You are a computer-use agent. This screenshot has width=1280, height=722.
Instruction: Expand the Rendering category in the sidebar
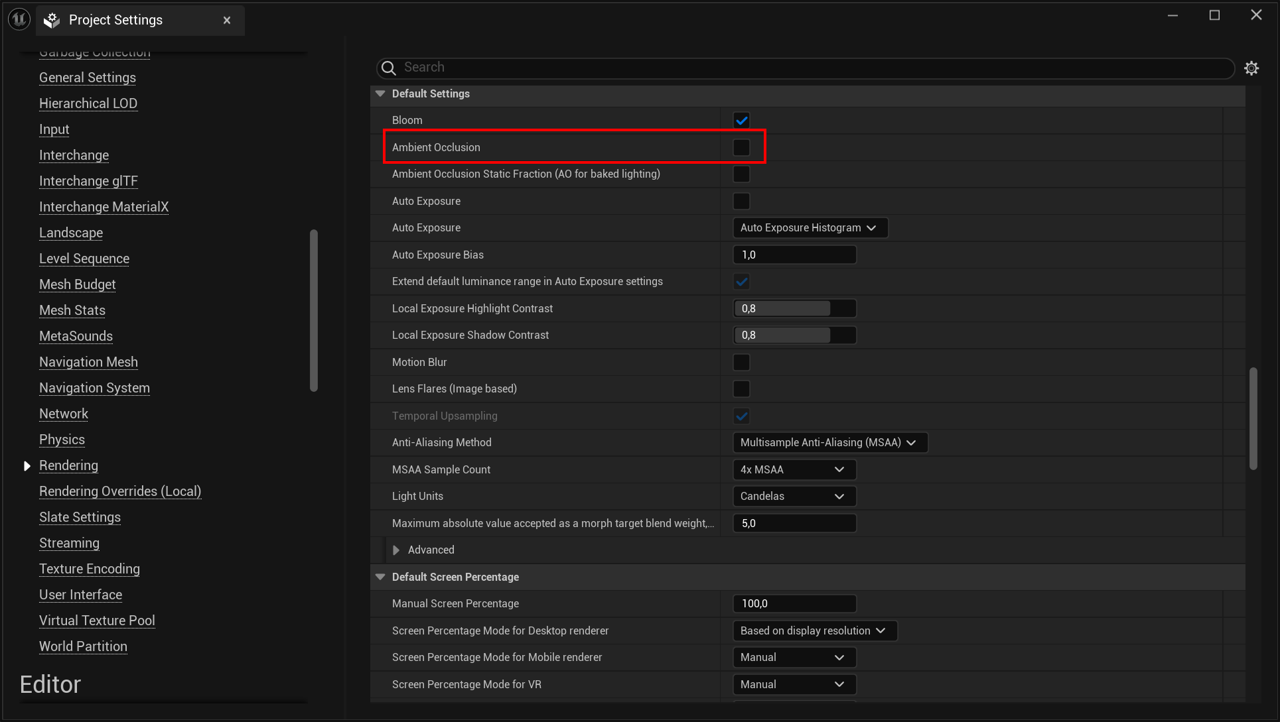[x=27, y=465]
